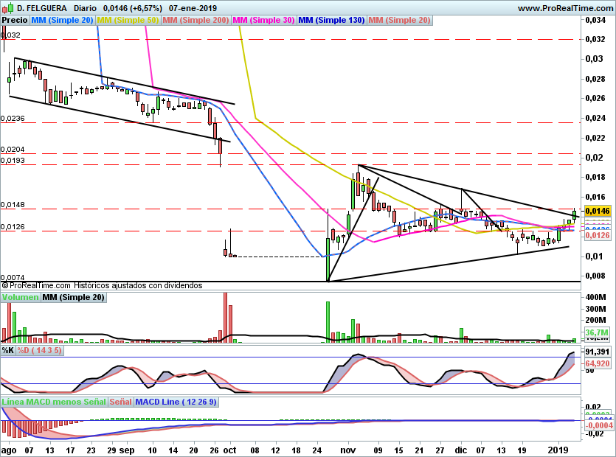Click the magenta MM (Simple 30) label

(263, 20)
